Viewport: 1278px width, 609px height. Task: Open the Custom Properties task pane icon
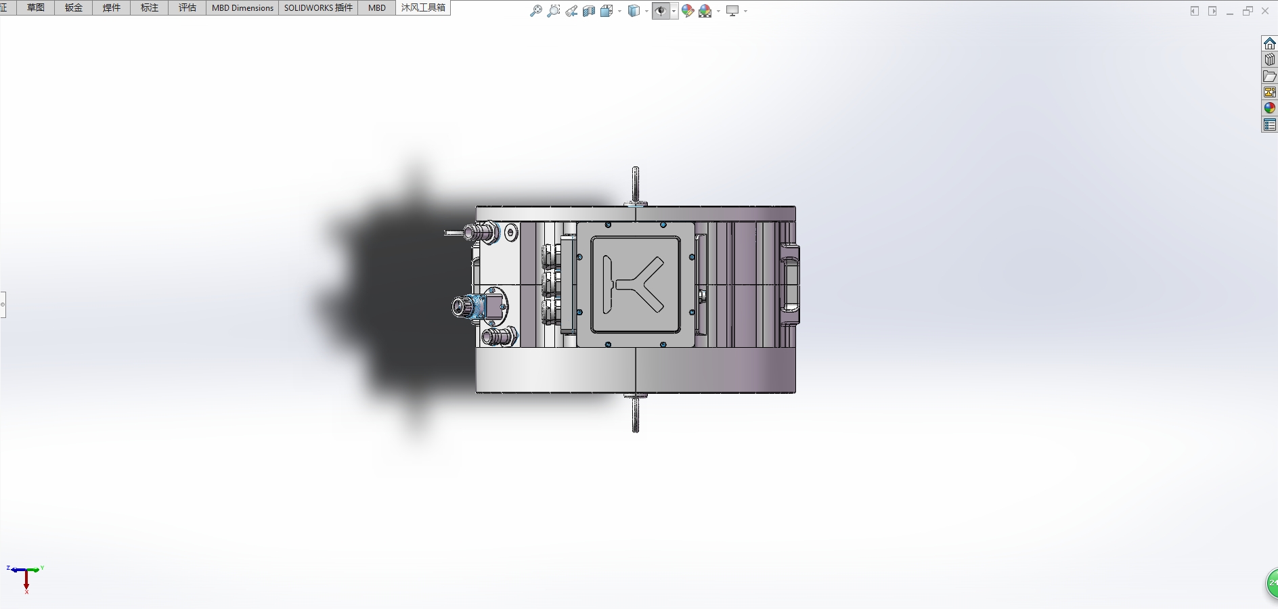click(x=1270, y=125)
